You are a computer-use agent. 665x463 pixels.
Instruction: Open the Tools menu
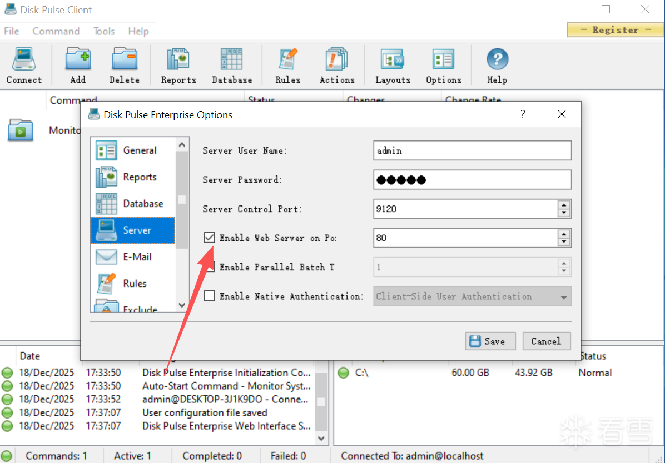click(x=104, y=31)
